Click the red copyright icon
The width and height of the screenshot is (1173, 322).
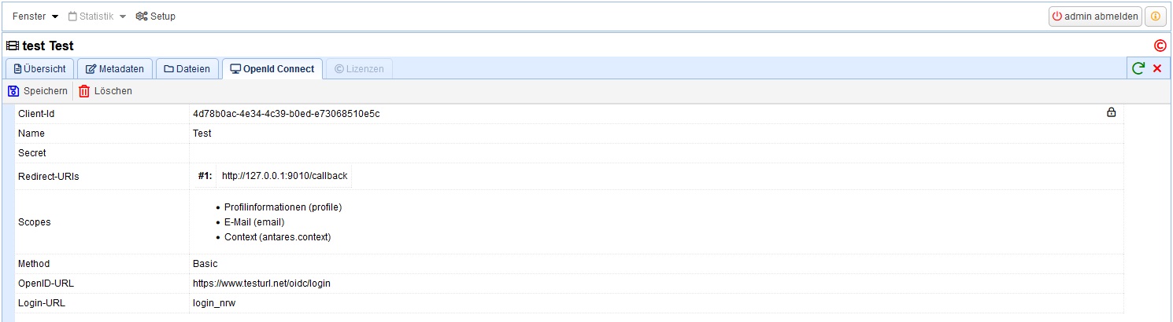pyautogui.click(x=1160, y=46)
